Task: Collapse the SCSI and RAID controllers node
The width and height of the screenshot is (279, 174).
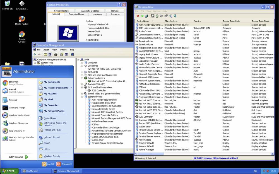Action: tap(82, 87)
